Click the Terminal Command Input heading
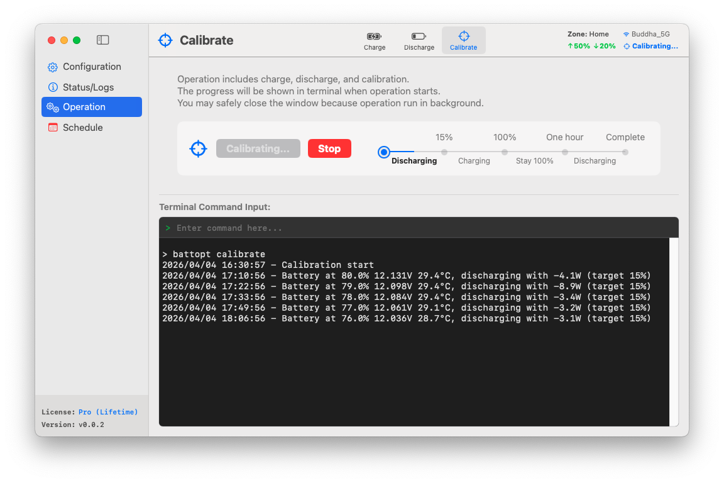This screenshot has width=724, height=483. pyautogui.click(x=215, y=207)
